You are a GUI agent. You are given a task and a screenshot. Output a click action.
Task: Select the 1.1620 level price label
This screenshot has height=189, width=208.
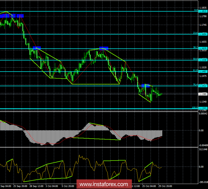click(x=202, y=49)
